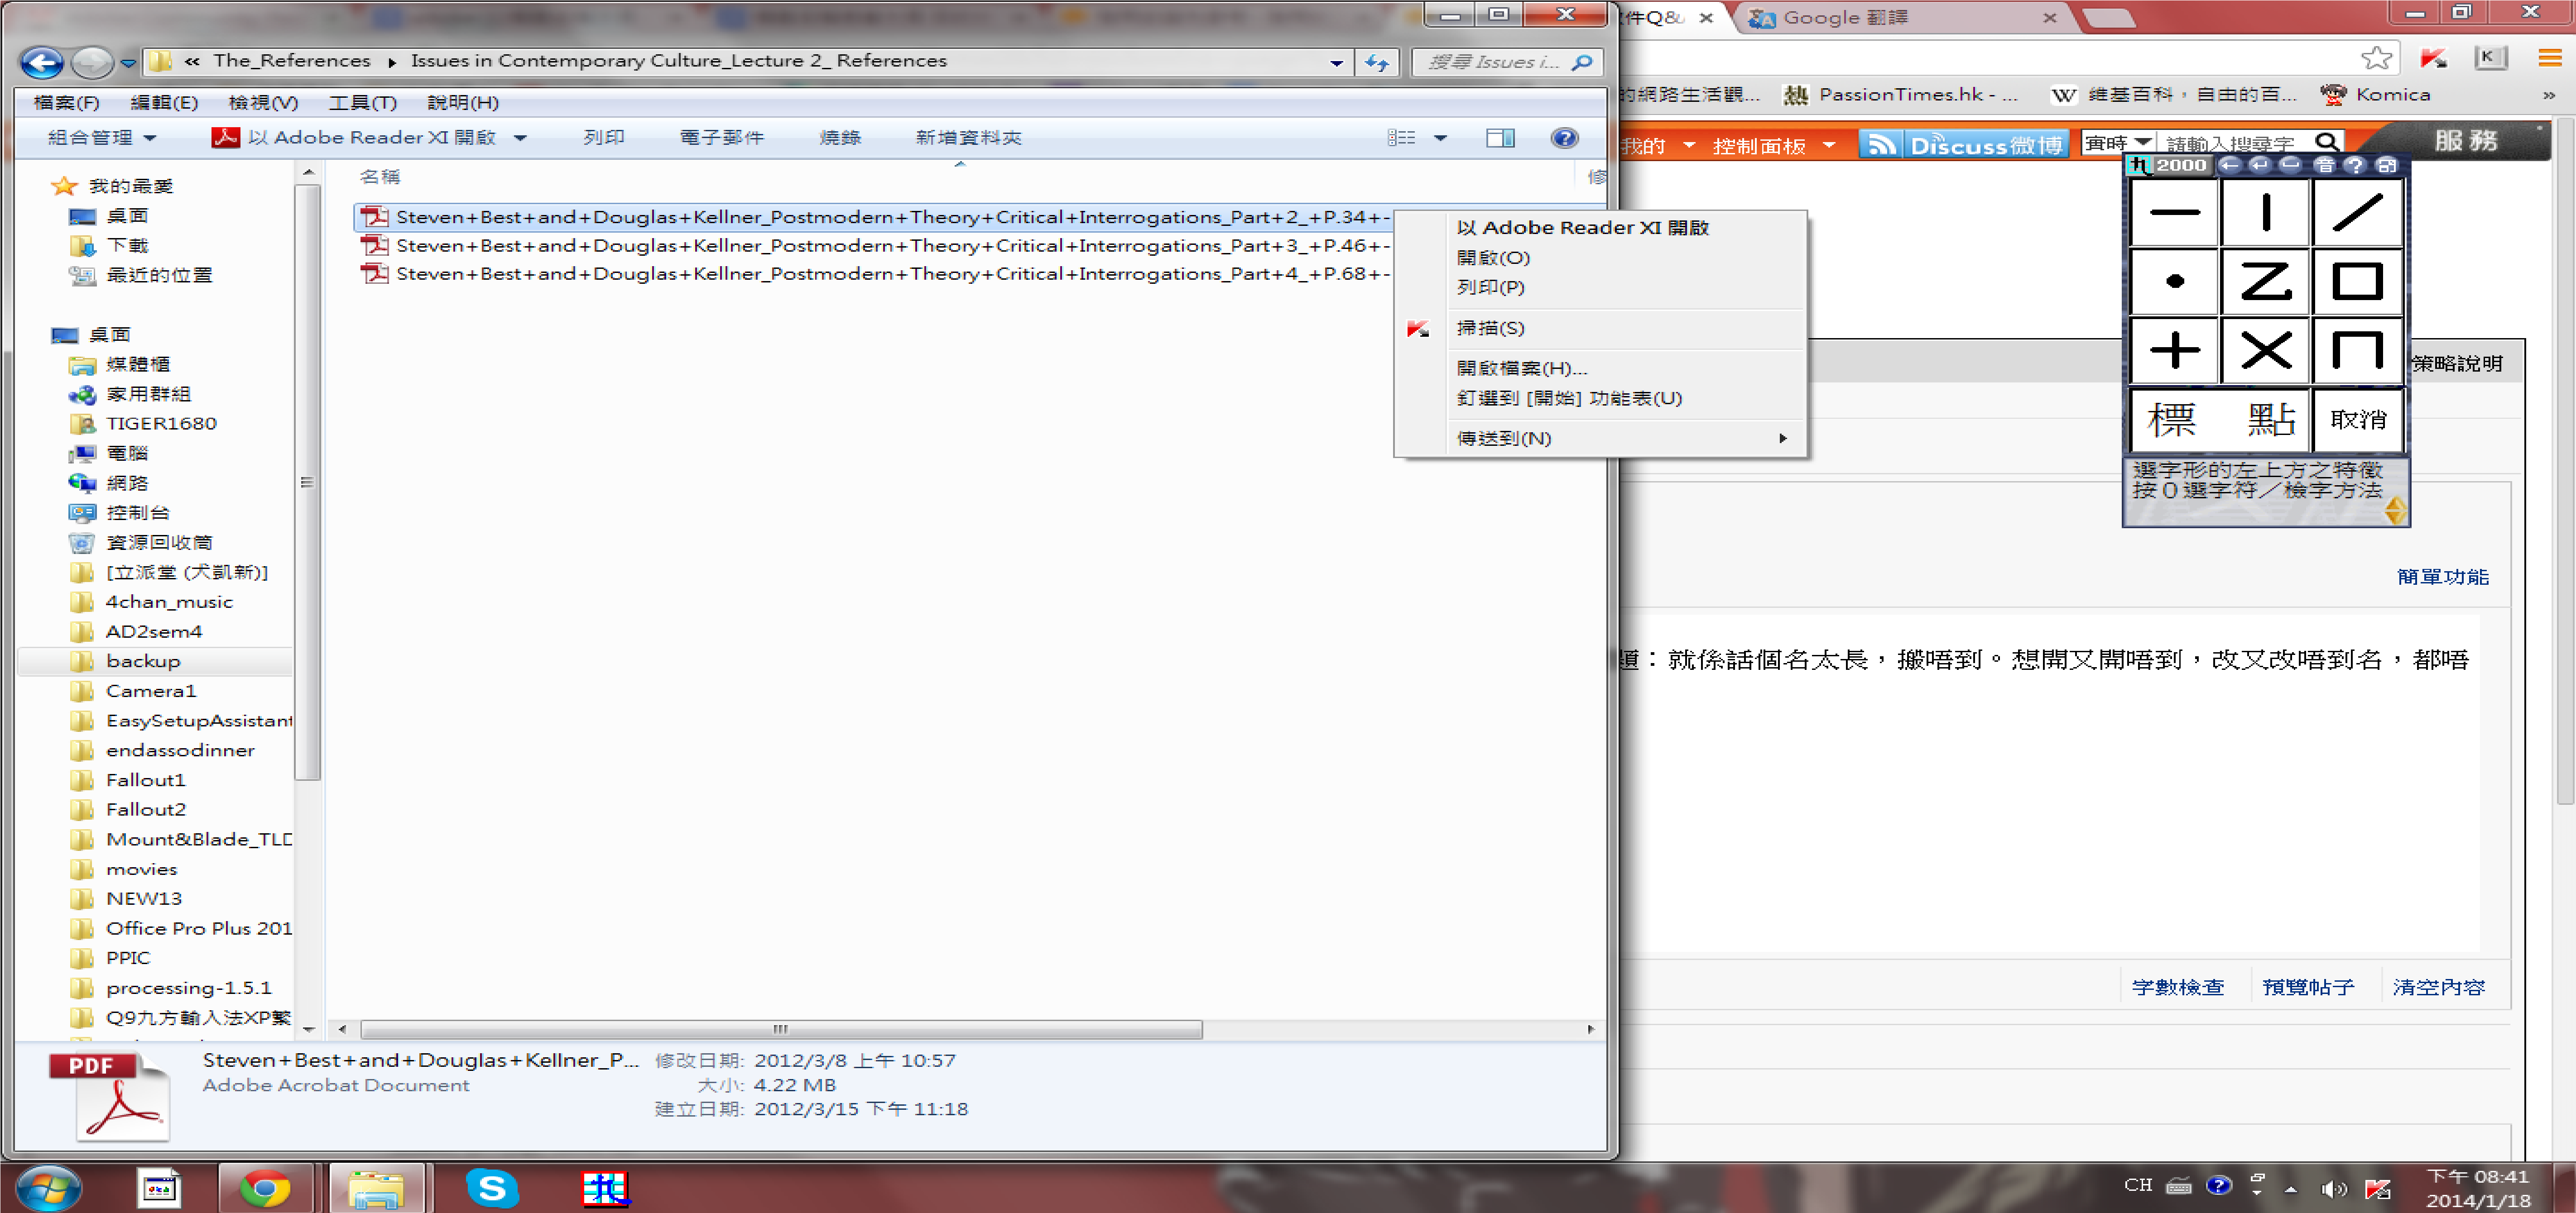Click the 清空內容 link

click(2438, 987)
